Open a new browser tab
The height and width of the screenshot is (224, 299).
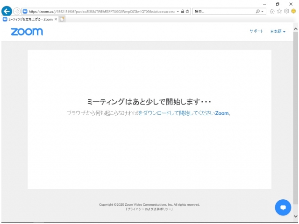[x=62, y=19]
